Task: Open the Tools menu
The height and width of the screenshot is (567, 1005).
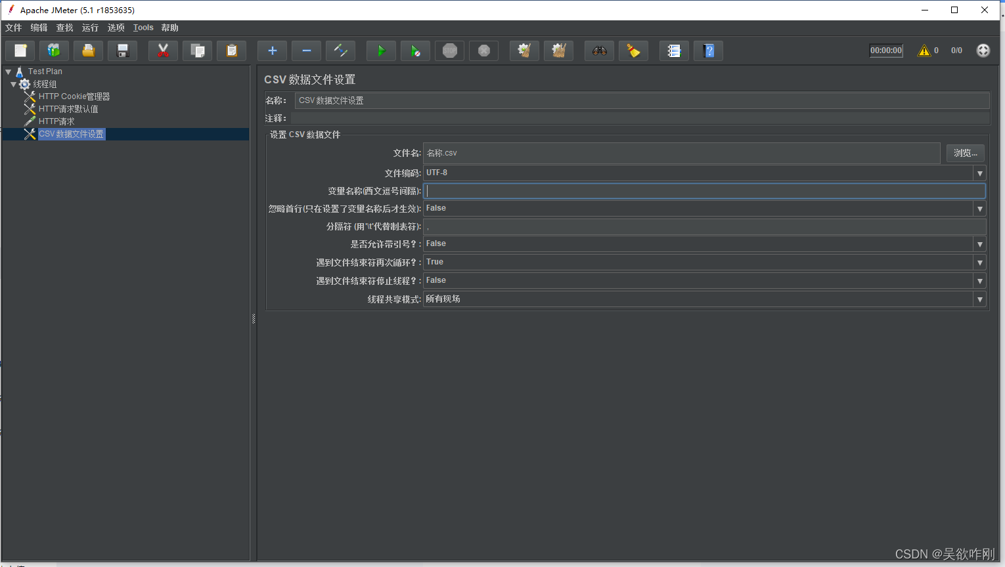Action: point(143,28)
